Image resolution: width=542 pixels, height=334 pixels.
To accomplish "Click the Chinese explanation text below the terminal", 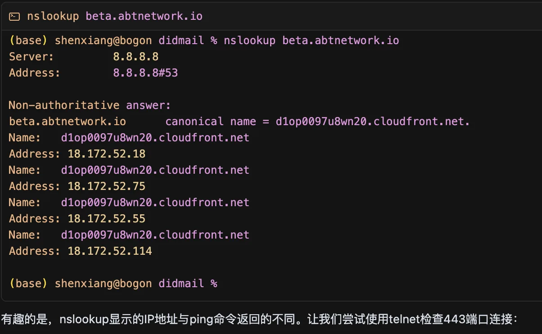I will [259, 320].
